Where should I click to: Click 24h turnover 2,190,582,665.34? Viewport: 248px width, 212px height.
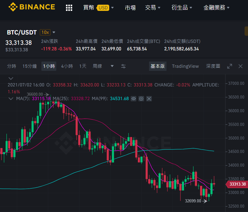[x=181, y=49]
